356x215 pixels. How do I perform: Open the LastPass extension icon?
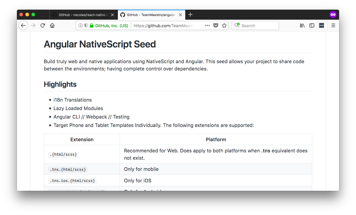tap(321, 25)
